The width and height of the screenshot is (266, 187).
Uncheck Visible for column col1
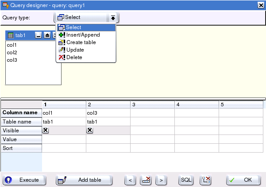46,130
